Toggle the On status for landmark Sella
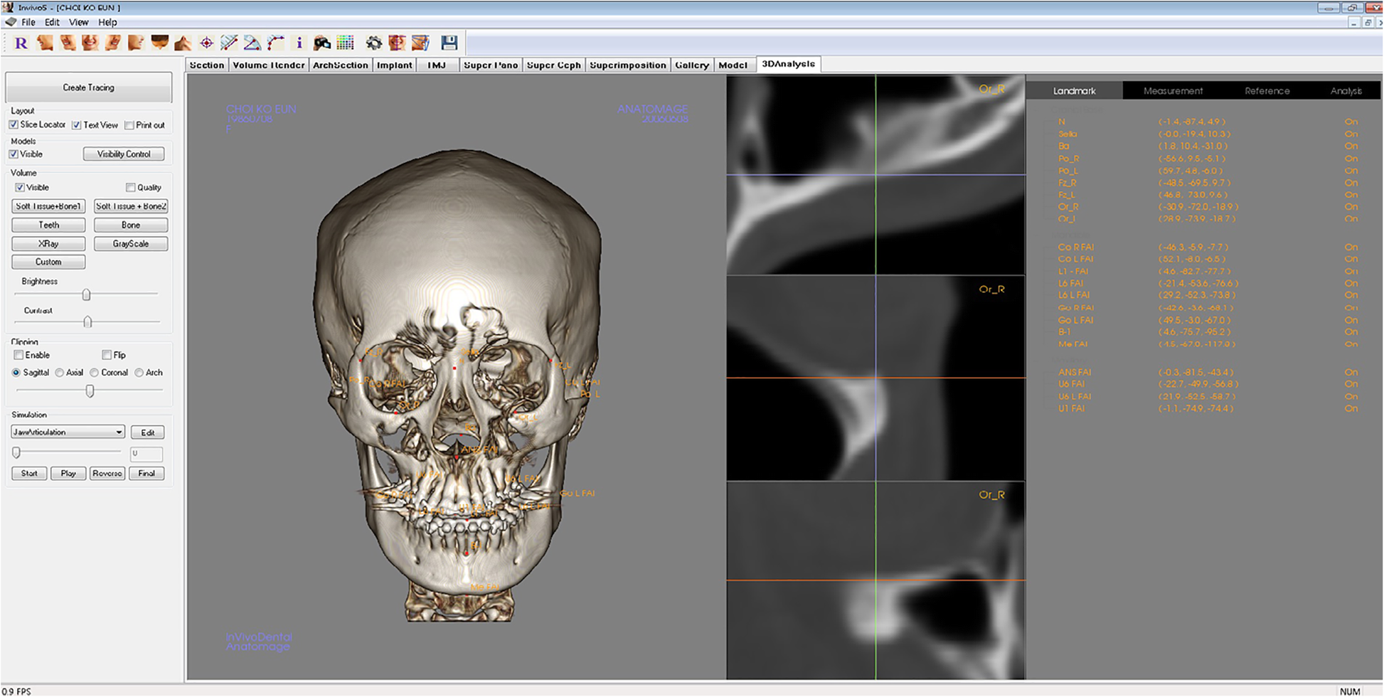 point(1351,134)
